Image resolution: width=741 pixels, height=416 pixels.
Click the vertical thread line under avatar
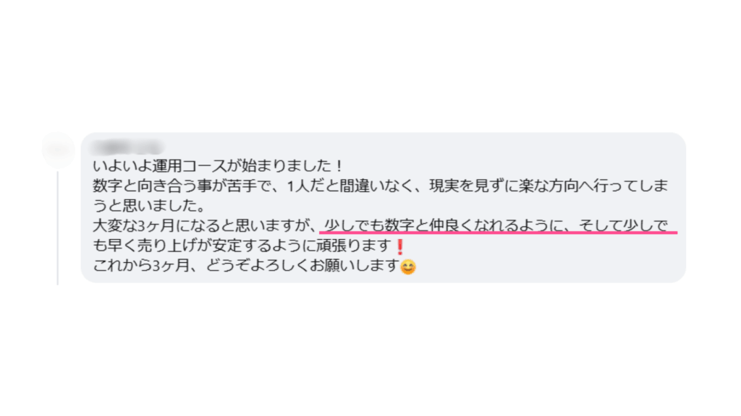[x=58, y=228]
